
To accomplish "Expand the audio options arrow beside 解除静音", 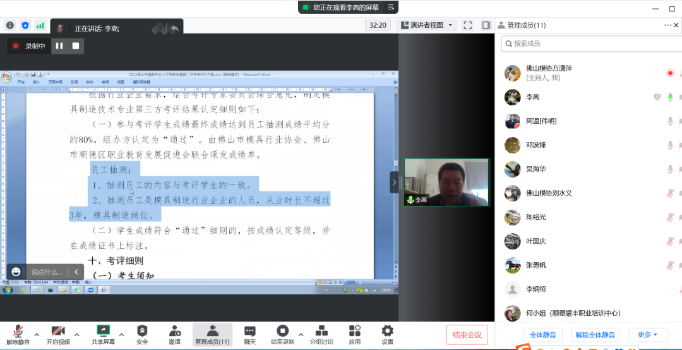I will tap(37, 334).
